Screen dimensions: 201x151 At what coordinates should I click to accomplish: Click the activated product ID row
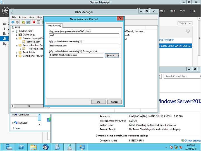[x=176, y=46]
